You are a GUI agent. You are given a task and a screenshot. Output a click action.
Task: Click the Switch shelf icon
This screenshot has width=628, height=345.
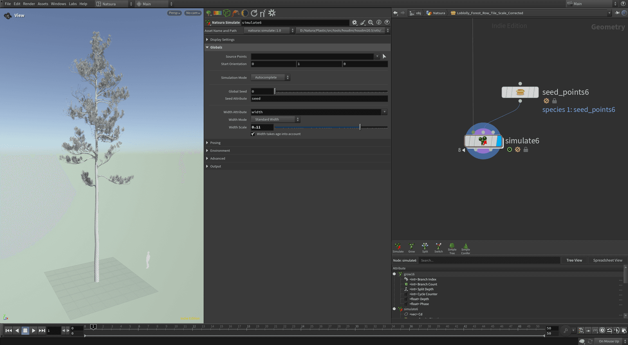tap(438, 248)
